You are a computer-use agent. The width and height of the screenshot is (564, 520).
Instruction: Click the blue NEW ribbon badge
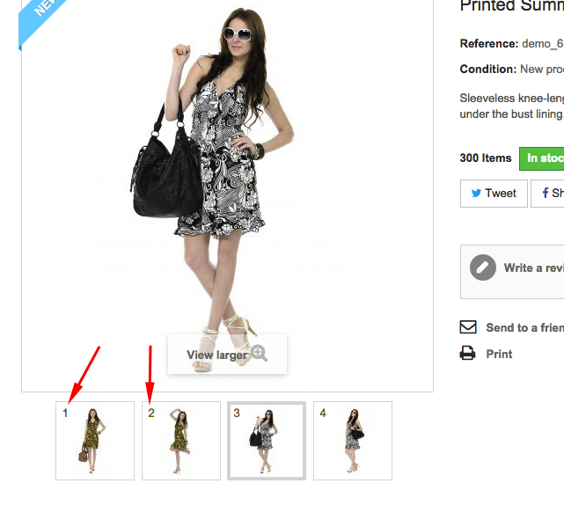click(x=40, y=22)
